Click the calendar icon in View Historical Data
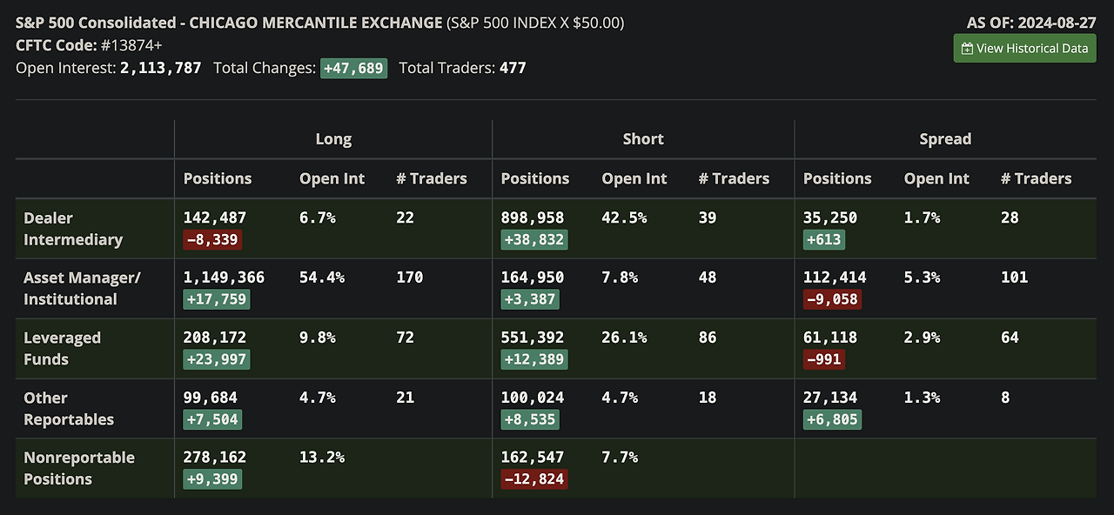Image resolution: width=1114 pixels, height=515 pixels. [967, 49]
